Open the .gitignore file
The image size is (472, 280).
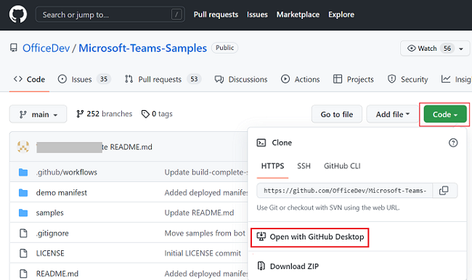click(52, 233)
